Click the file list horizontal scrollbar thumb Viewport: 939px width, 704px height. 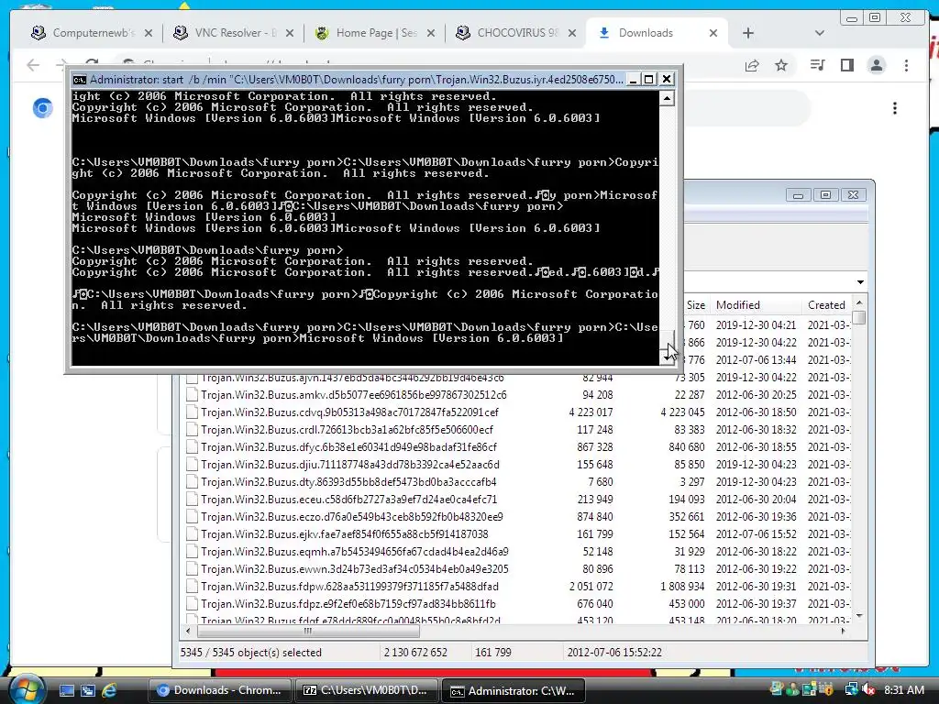(308, 631)
